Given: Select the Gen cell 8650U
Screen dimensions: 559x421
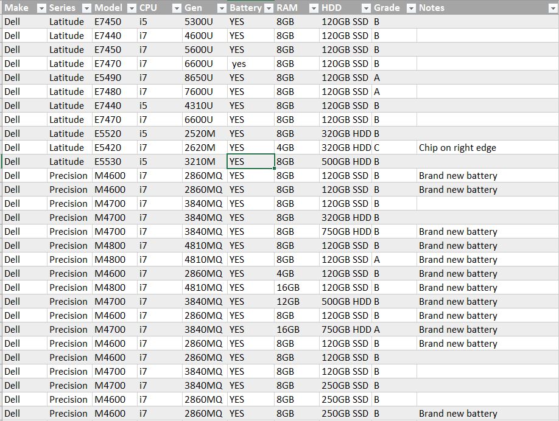Looking at the screenshot, I should [x=205, y=78].
